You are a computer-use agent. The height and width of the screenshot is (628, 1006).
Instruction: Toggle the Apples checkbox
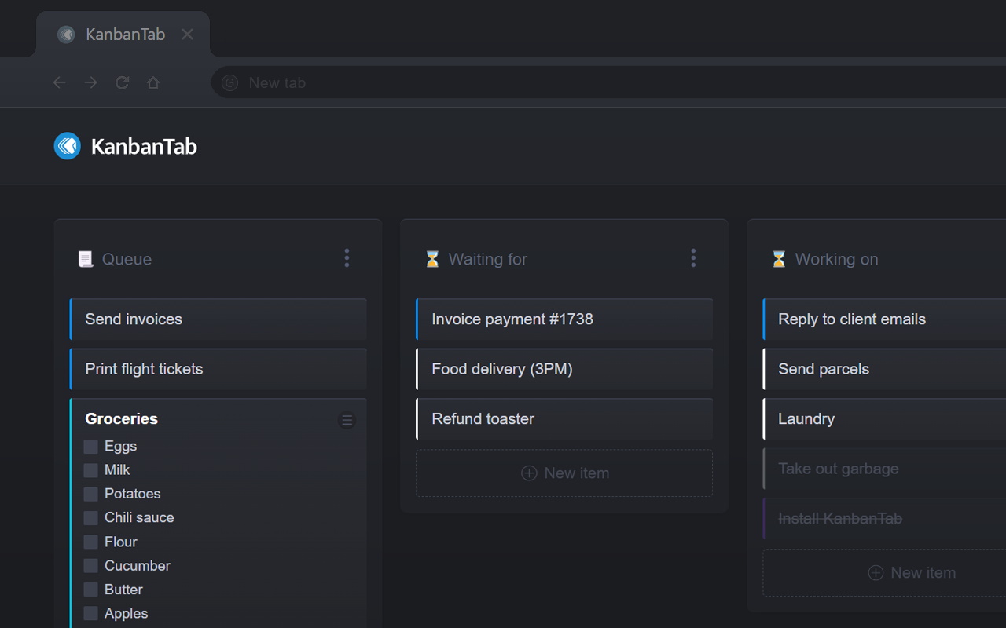[x=91, y=613]
